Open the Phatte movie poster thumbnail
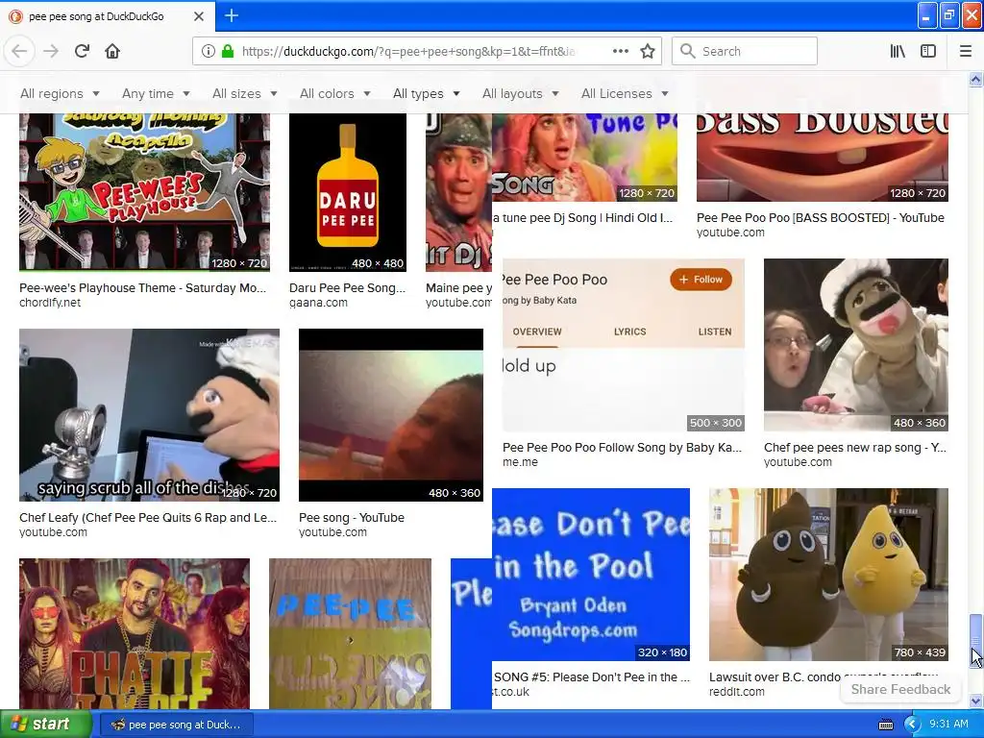The height and width of the screenshot is (738, 984). [135, 634]
